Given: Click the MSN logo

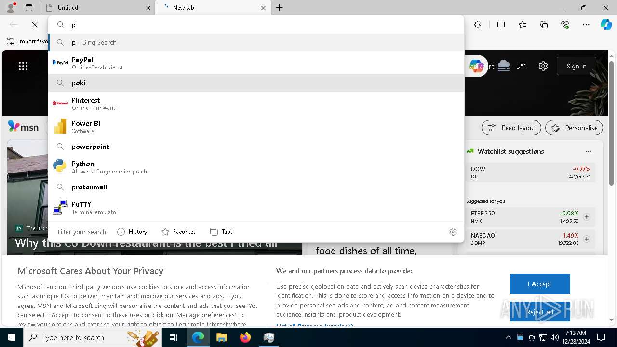Looking at the screenshot, I should [23, 127].
